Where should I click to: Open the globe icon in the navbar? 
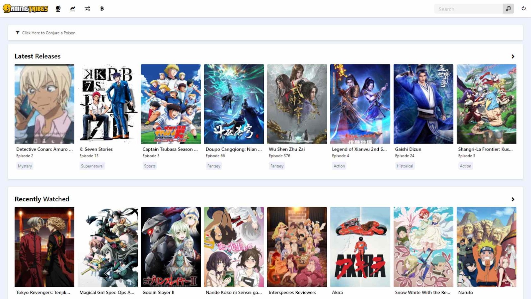[58, 9]
